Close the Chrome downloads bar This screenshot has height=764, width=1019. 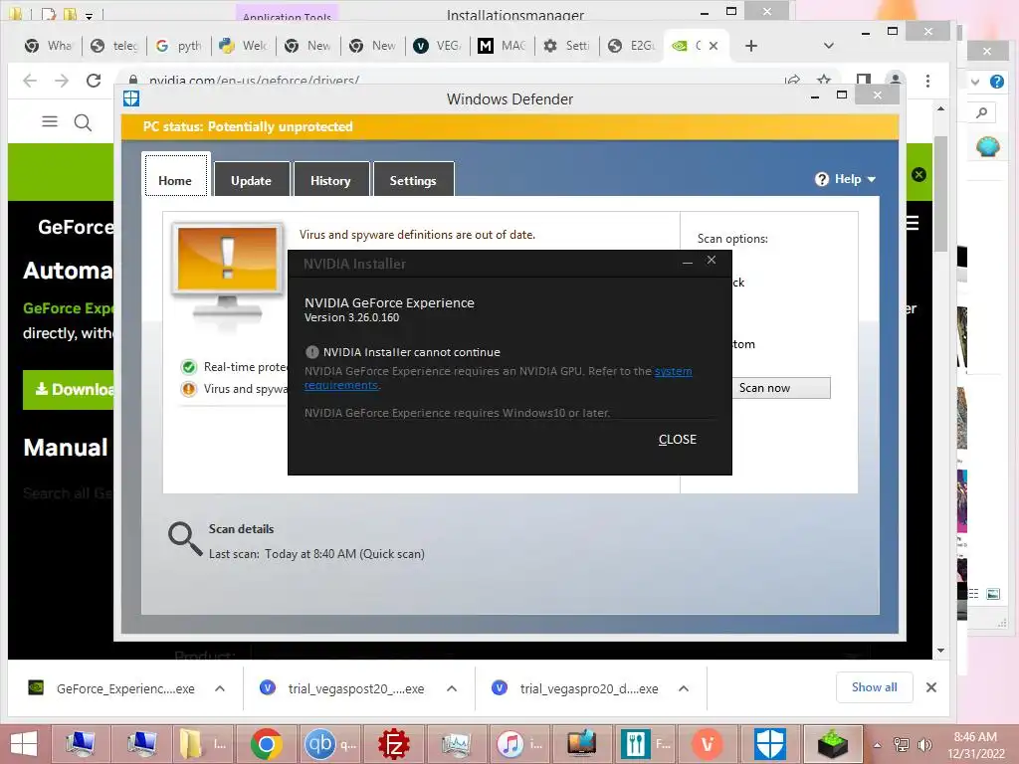click(x=930, y=687)
